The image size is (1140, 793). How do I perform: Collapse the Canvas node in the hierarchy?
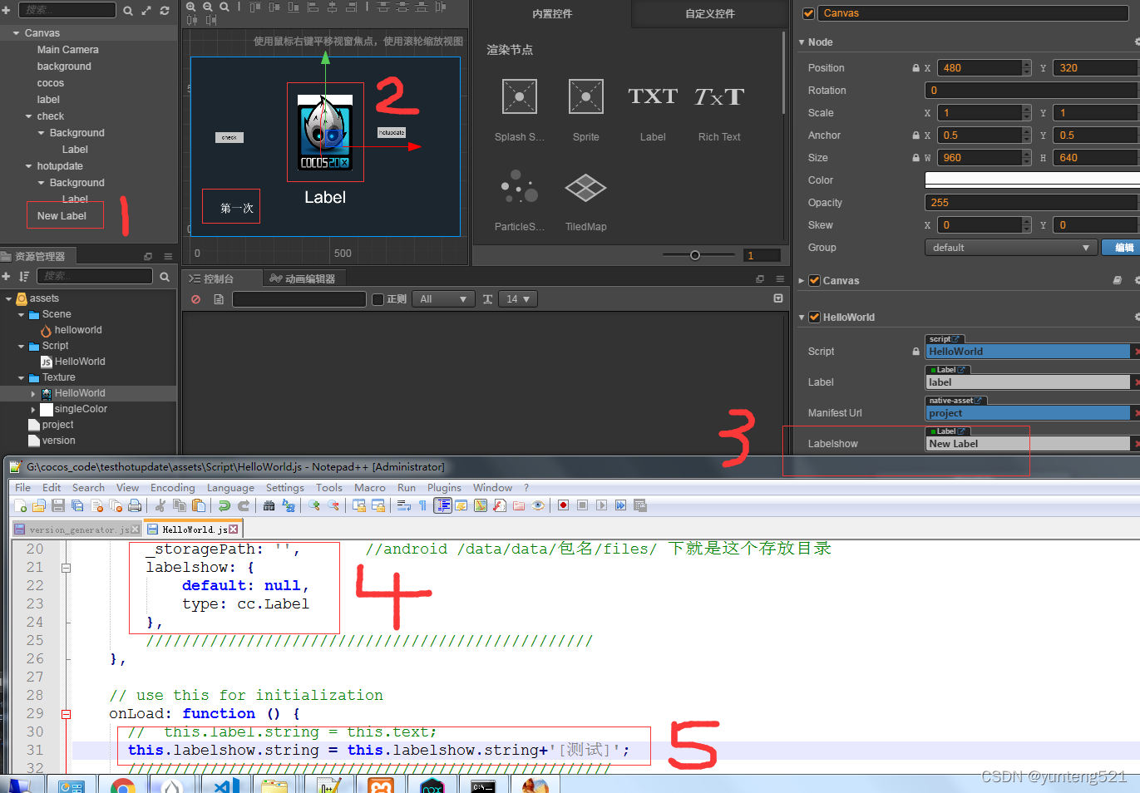pyautogui.click(x=17, y=33)
